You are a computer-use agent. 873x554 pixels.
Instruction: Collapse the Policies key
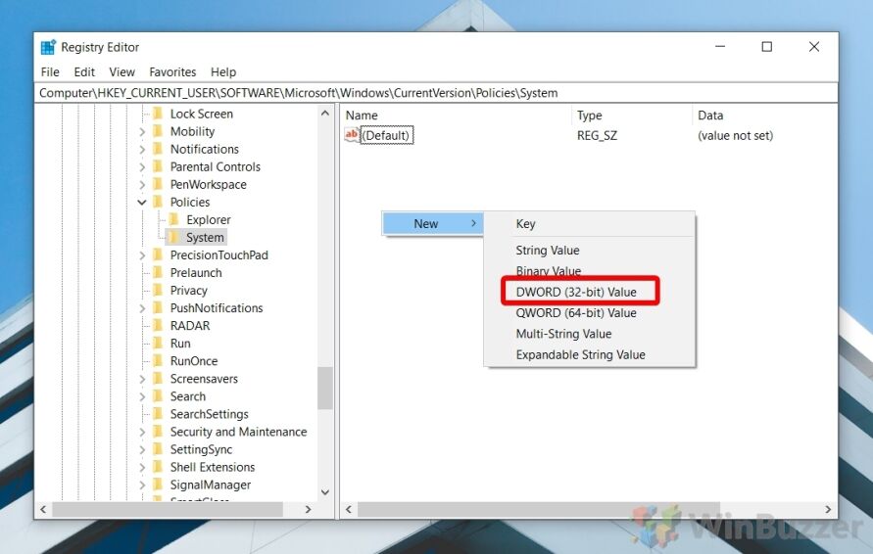(142, 203)
